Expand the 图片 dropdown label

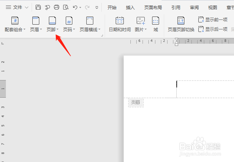pos(141,29)
